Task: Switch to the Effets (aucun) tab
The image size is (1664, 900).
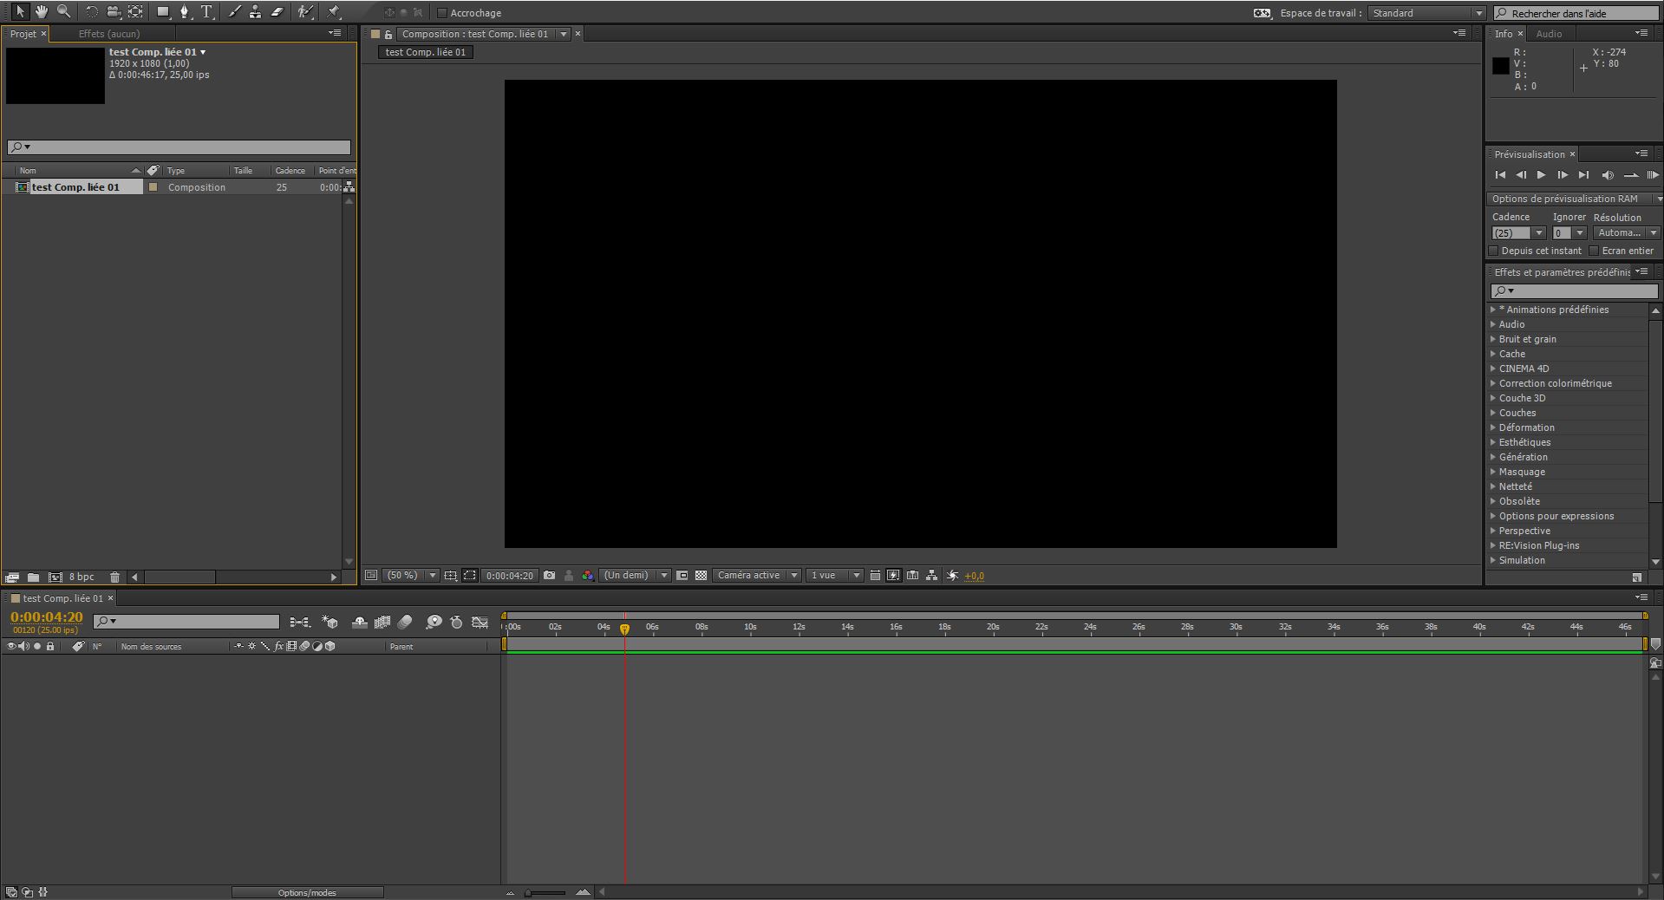Action: click(108, 34)
